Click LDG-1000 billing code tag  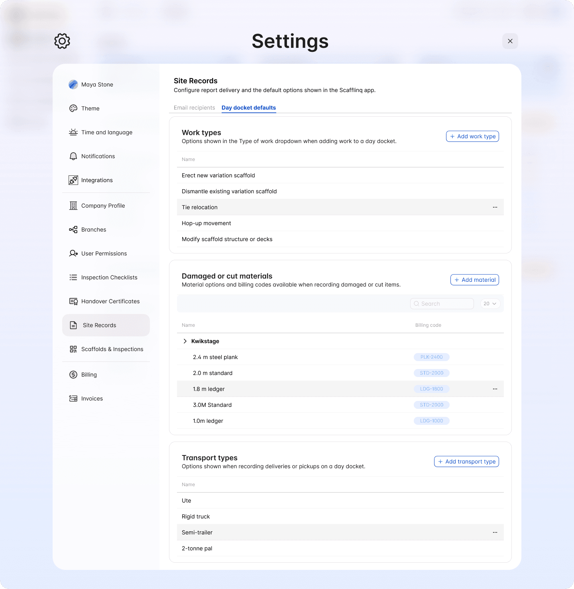[432, 421]
